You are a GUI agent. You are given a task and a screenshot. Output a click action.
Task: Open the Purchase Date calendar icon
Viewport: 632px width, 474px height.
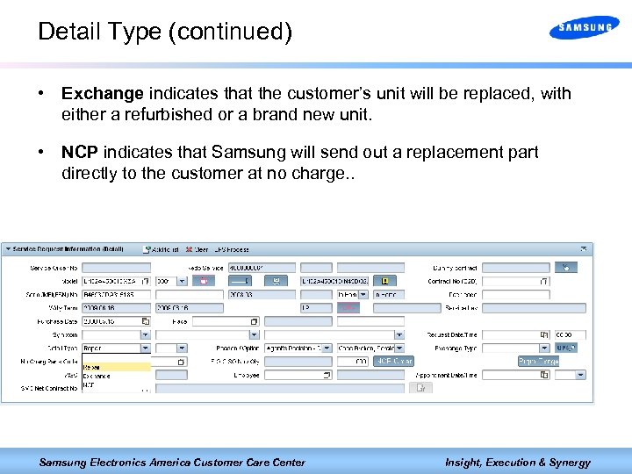146,321
